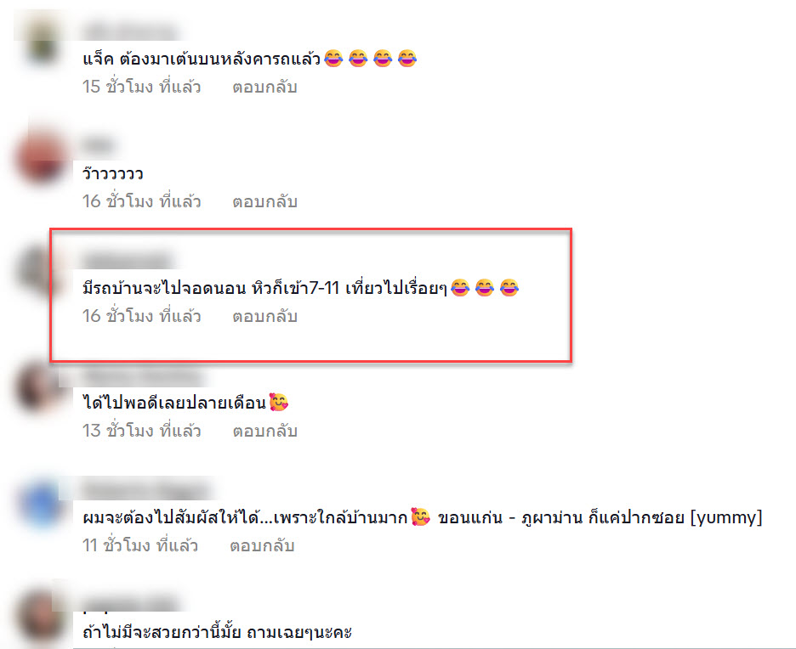Reply to the 7-11 comment in the red box

coord(264,316)
